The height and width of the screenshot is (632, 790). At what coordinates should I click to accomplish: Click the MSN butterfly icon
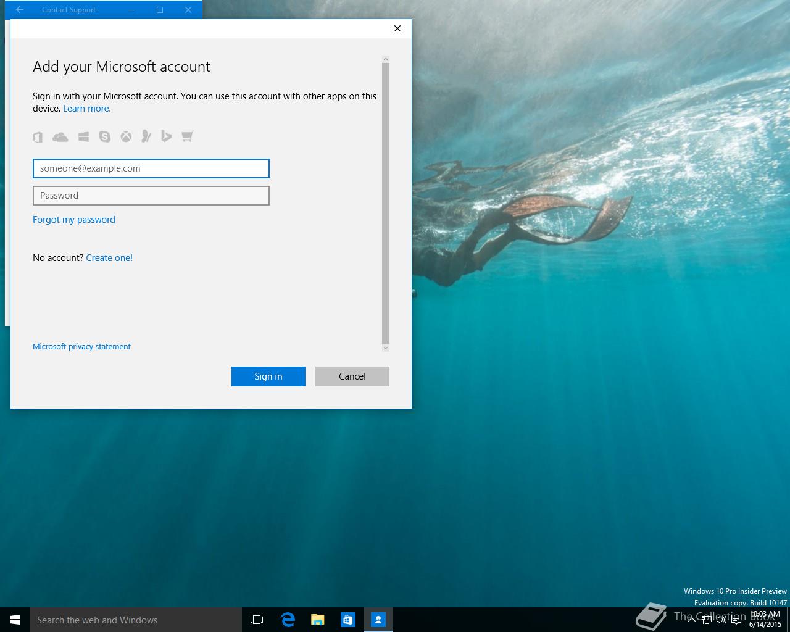pos(146,136)
